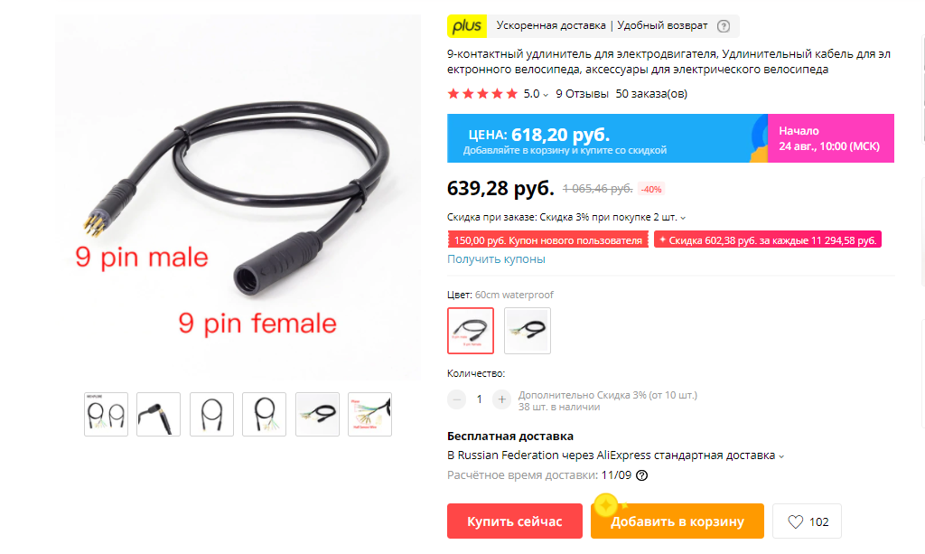
Task: Open the 9 Отзывы reviews link
Action: pos(582,94)
